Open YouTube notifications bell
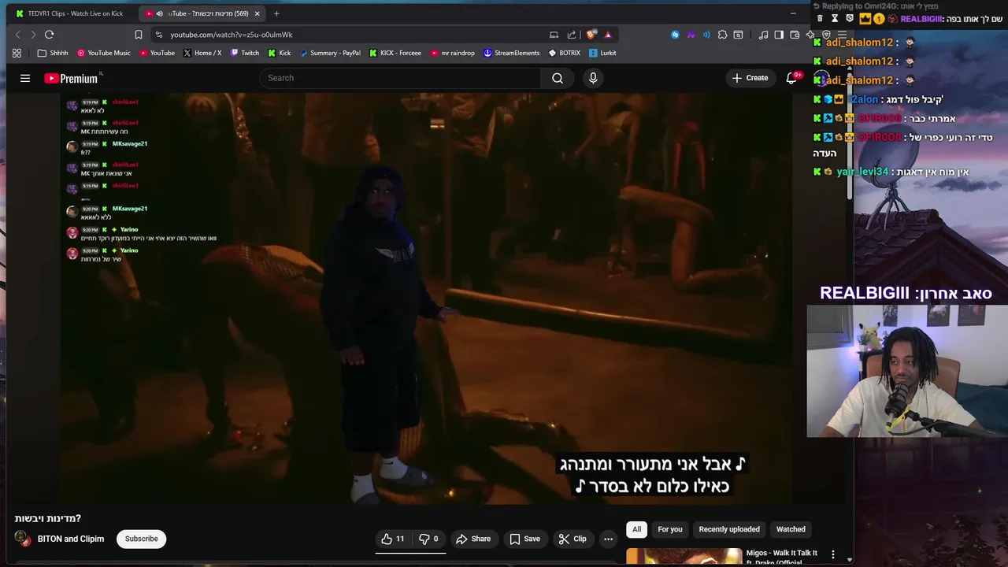Image resolution: width=1008 pixels, height=567 pixels. 792,78
